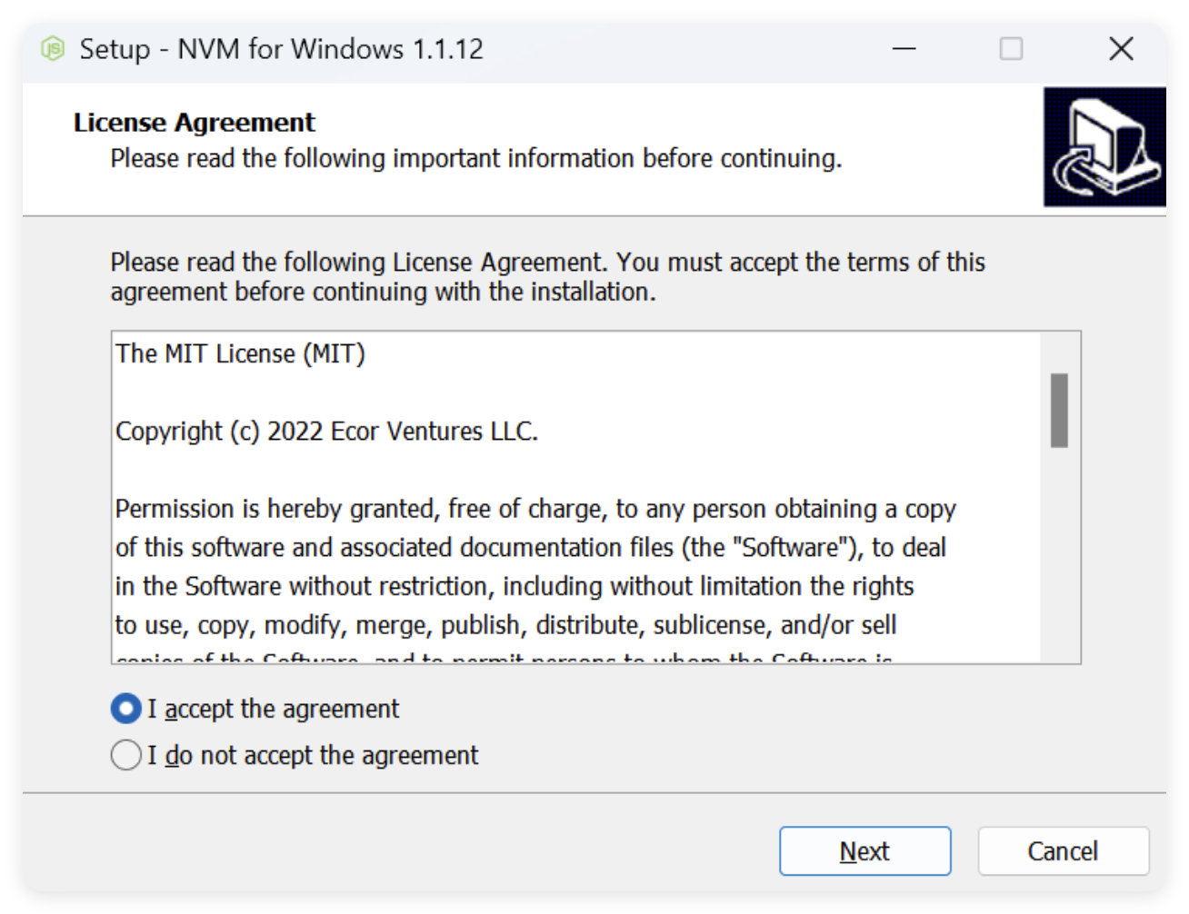Viewport: 1189px width, 914px height.
Task: Select "I accept the agreement" radio button
Action: coord(125,709)
